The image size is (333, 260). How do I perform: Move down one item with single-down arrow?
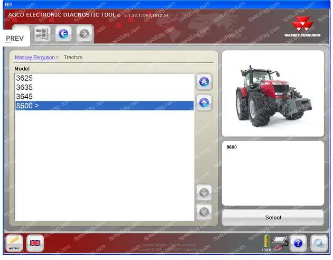(x=204, y=193)
